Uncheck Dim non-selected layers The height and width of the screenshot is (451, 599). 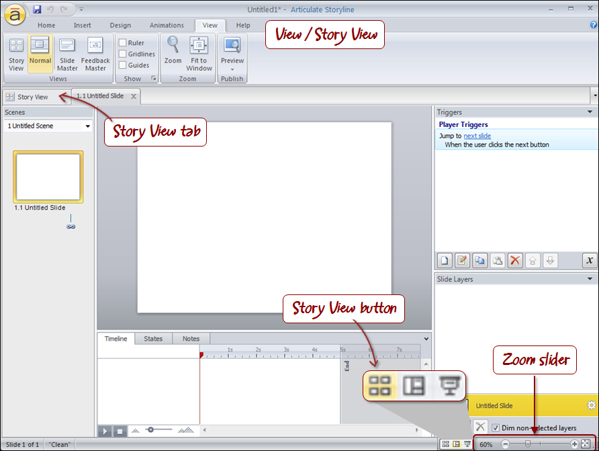click(x=496, y=427)
